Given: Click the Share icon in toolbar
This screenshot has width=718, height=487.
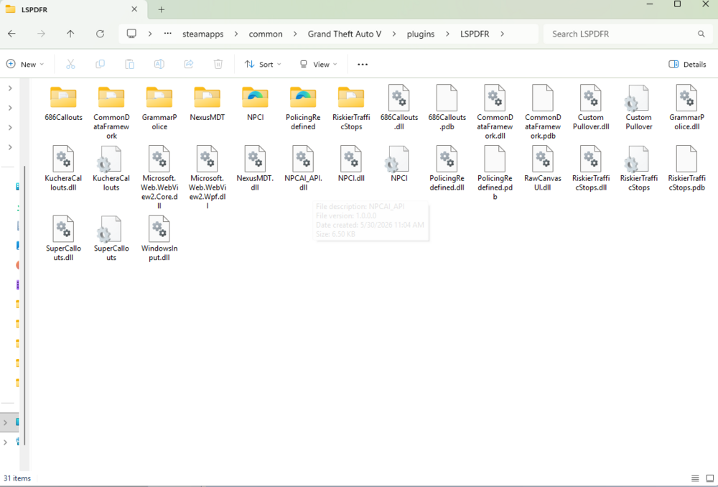Looking at the screenshot, I should tap(189, 64).
